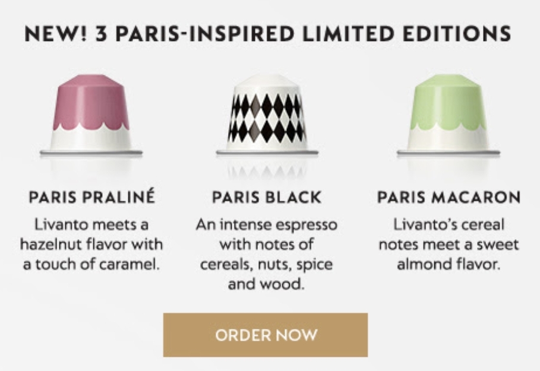
Task: Click the pink Paris Praliné capsule image
Action: [x=91, y=116]
